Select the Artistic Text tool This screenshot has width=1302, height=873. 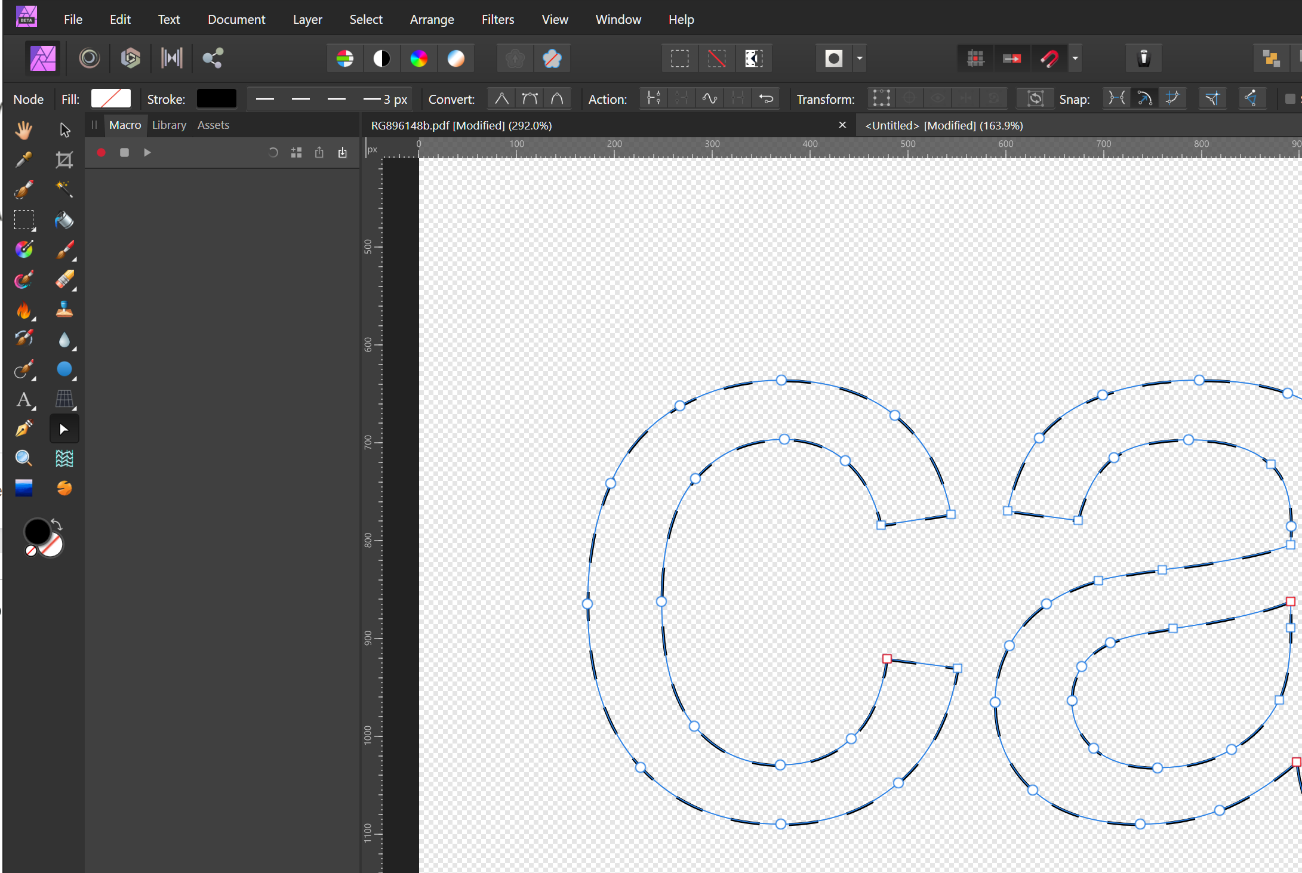pyautogui.click(x=24, y=399)
